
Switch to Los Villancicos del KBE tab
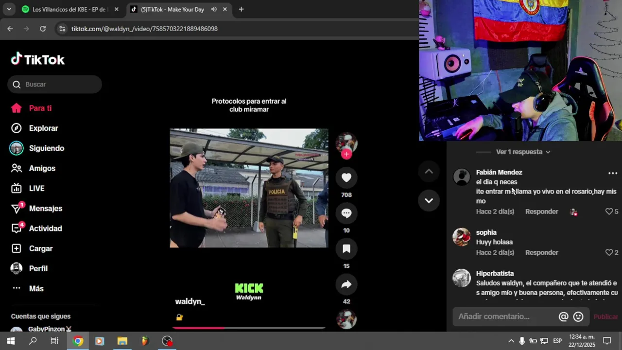pyautogui.click(x=70, y=9)
